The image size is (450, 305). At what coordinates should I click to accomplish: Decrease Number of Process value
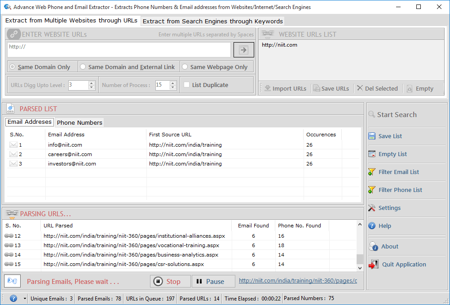(173, 87)
